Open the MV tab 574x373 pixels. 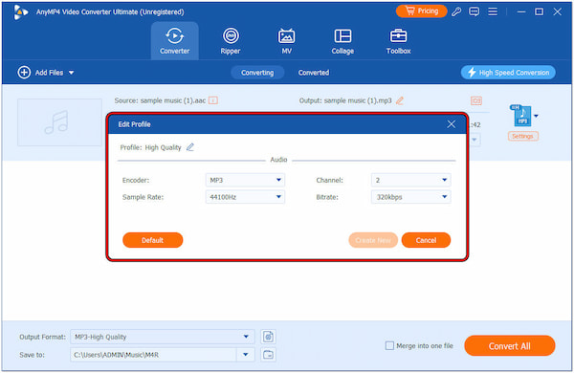tap(286, 40)
